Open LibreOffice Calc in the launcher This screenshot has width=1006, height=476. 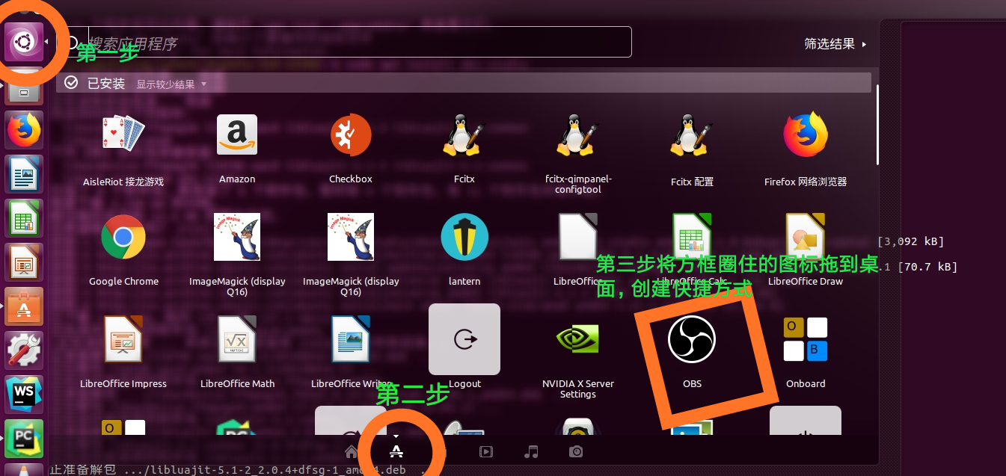click(x=25, y=219)
